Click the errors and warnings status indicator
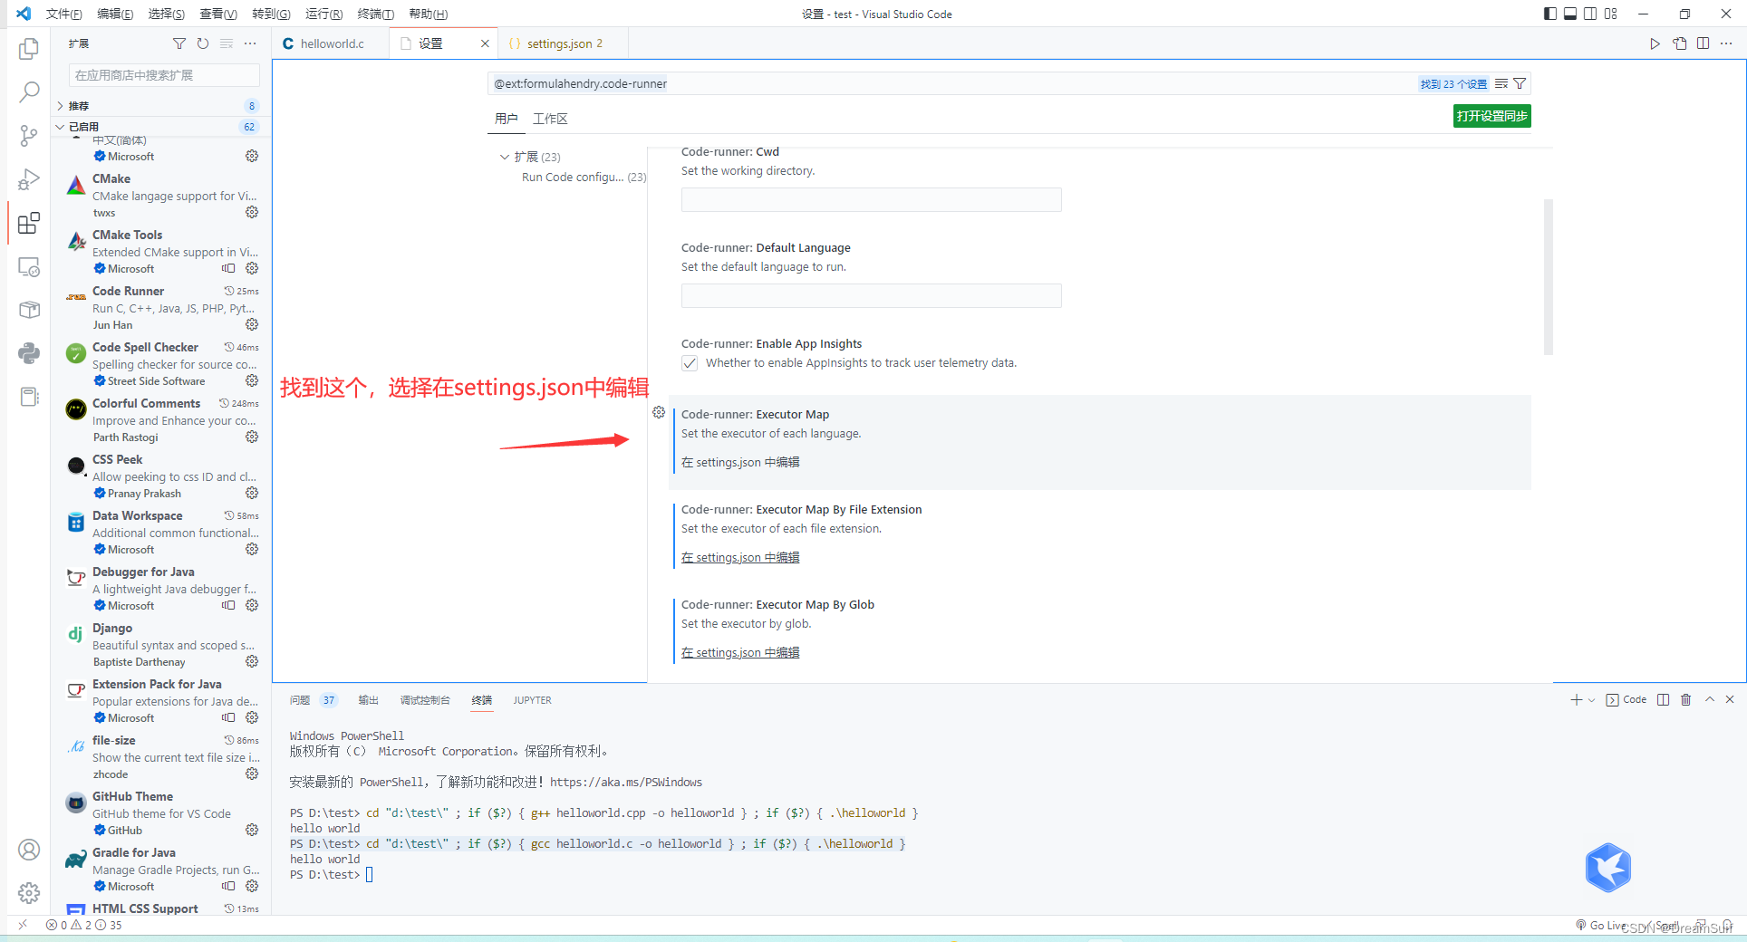 83,925
